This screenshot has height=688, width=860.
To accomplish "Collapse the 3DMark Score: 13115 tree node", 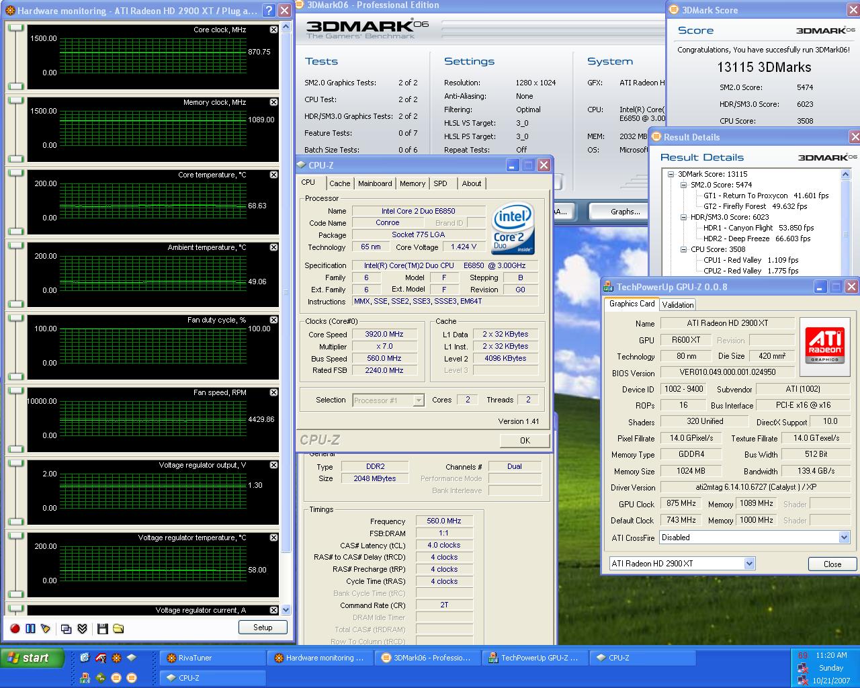I will 671,174.
